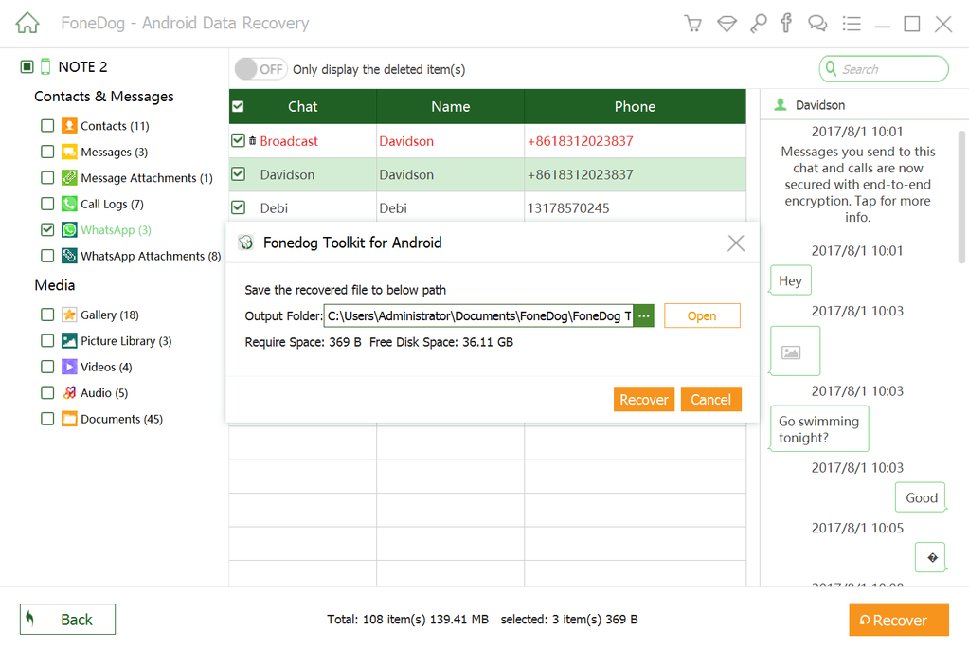Toggle the select-all checkbox in the Chat header
969x649 pixels.
coord(237,106)
